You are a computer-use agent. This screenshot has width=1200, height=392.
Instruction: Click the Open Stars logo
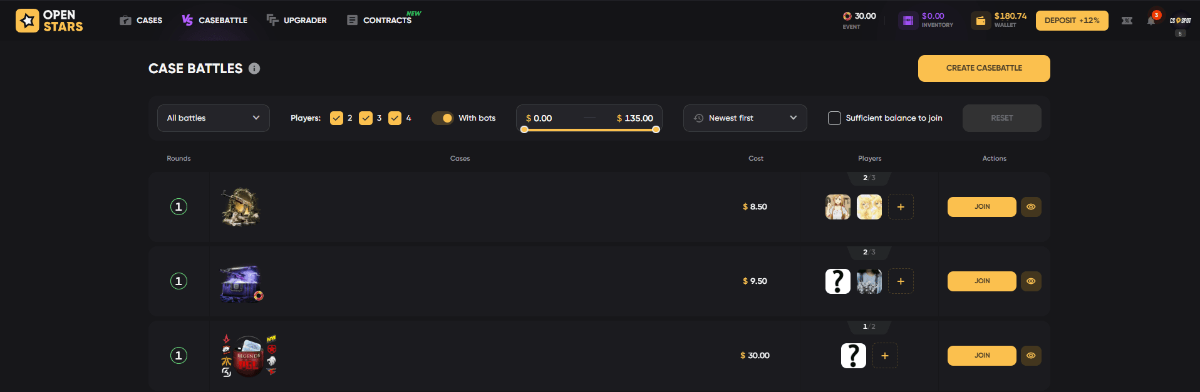tap(49, 21)
